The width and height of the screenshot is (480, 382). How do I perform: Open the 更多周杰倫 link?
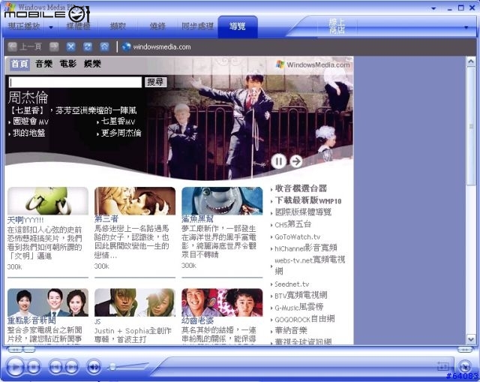pos(121,133)
